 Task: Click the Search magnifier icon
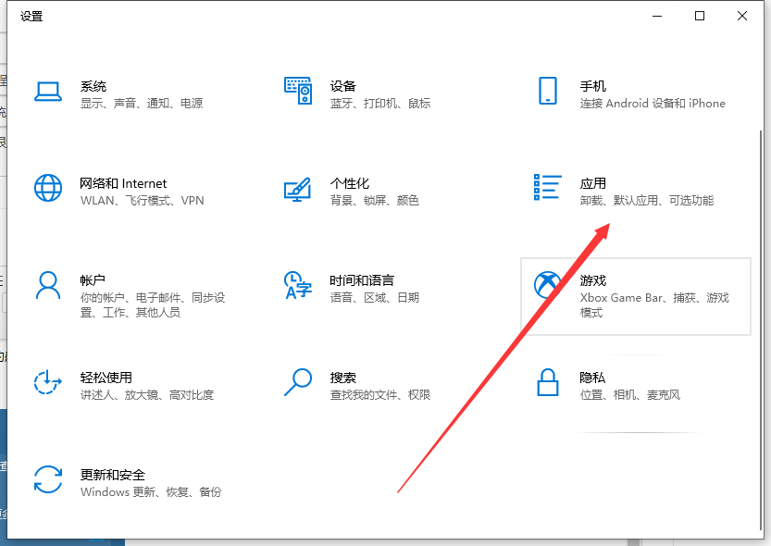297,381
